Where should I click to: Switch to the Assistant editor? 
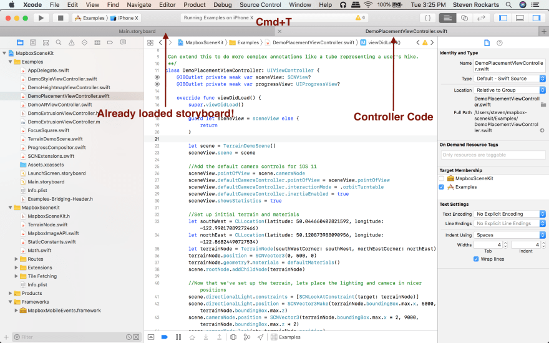464,18
